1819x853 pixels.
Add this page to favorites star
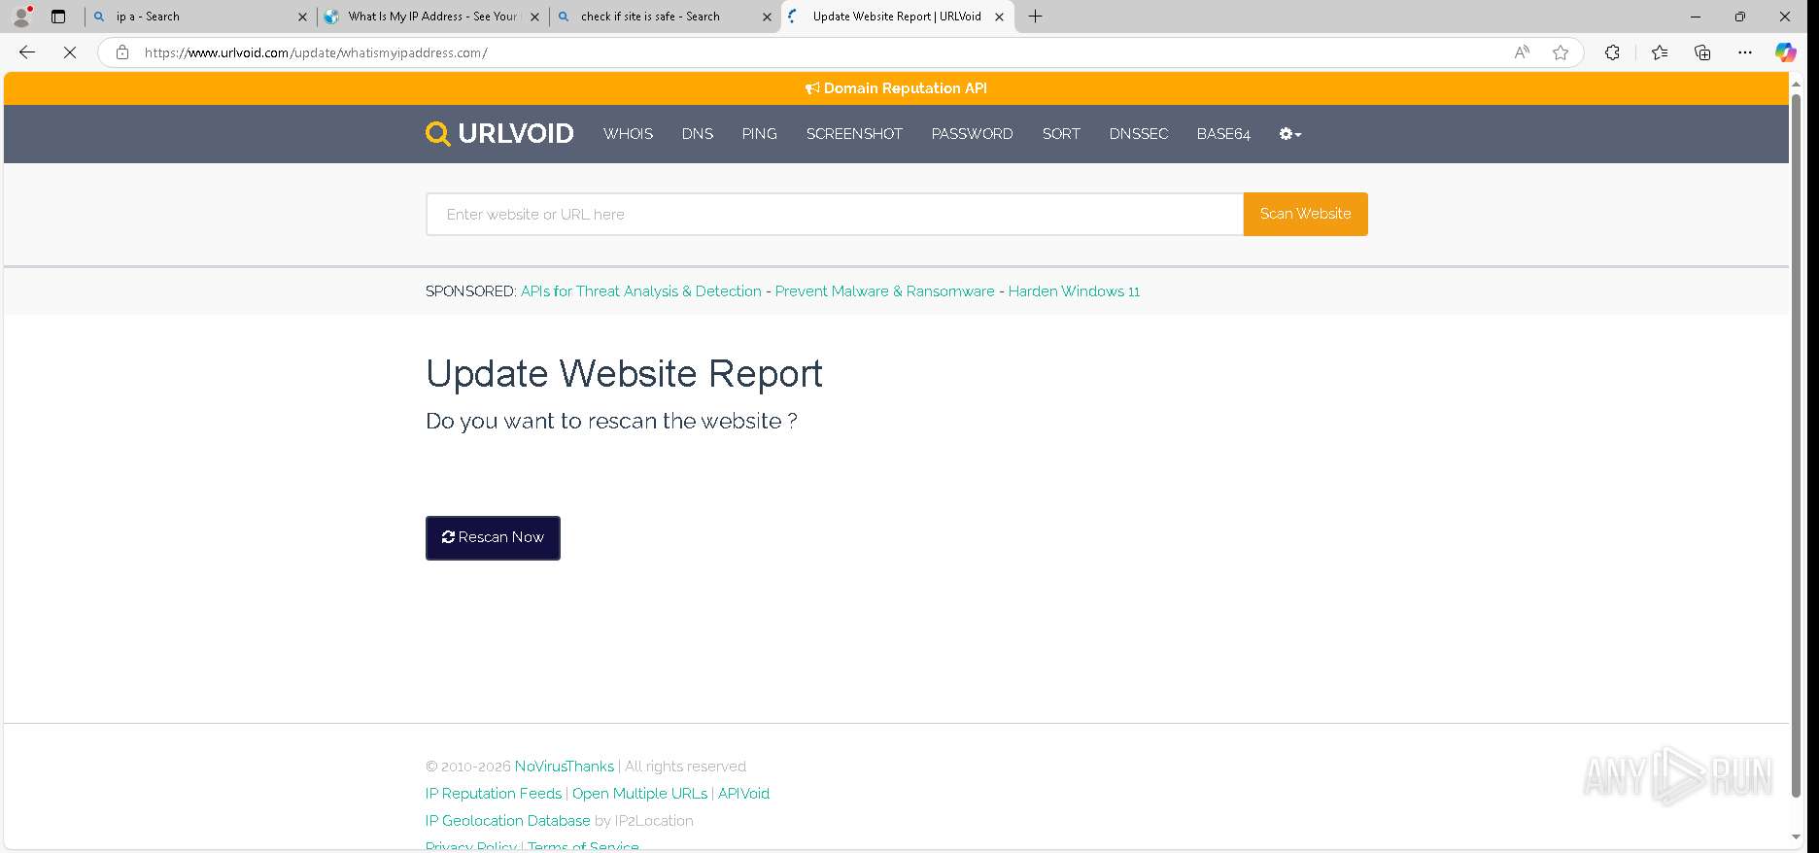tap(1561, 52)
